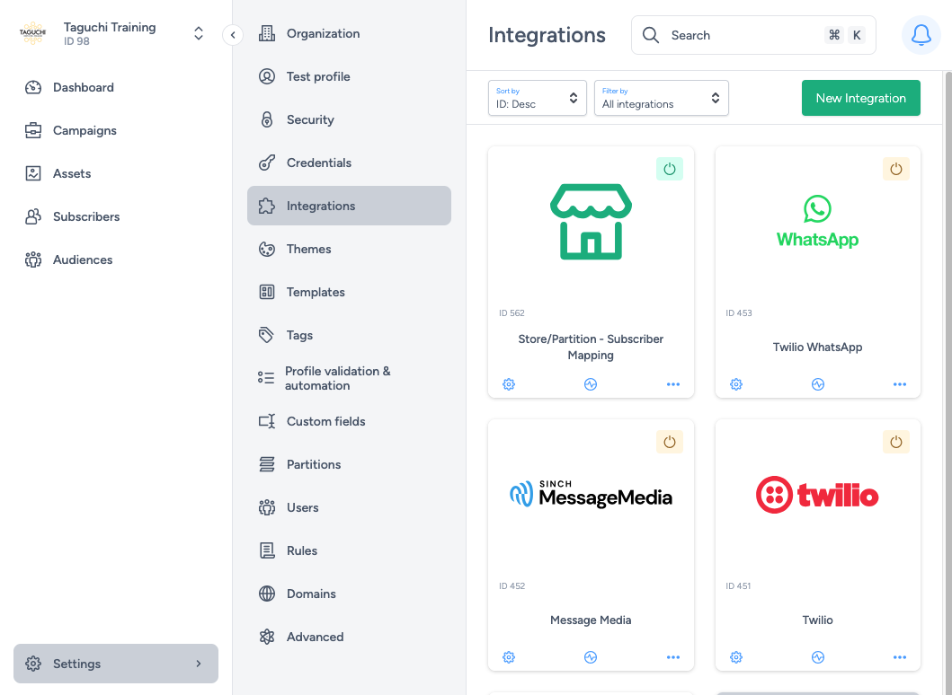Click the WhatsApp logo image
952x695 pixels.
(x=817, y=222)
